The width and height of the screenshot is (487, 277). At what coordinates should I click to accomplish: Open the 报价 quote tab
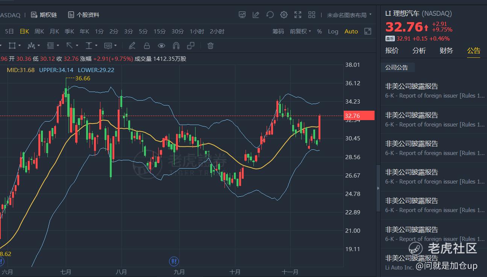[392, 51]
